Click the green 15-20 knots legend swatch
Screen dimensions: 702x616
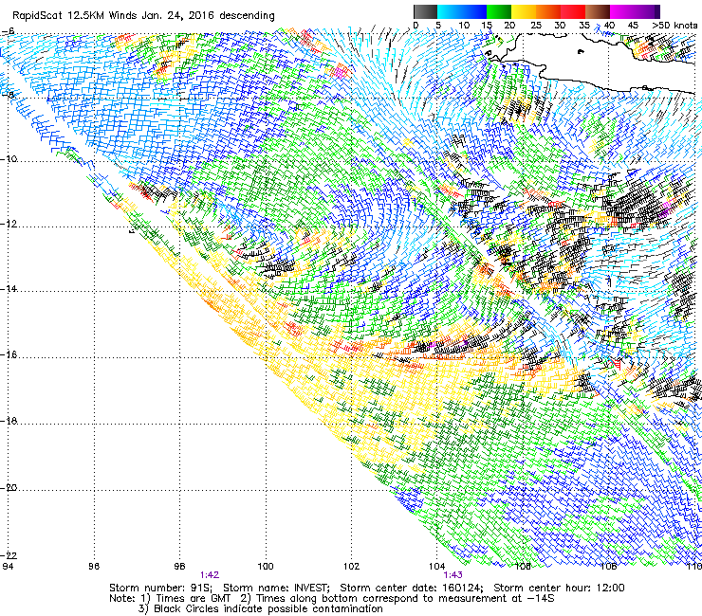click(x=499, y=11)
